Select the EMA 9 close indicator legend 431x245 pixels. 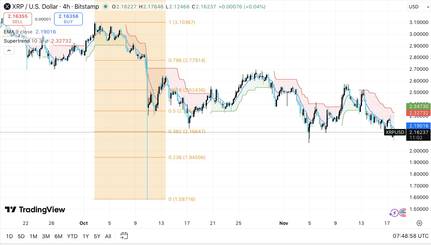coord(18,32)
